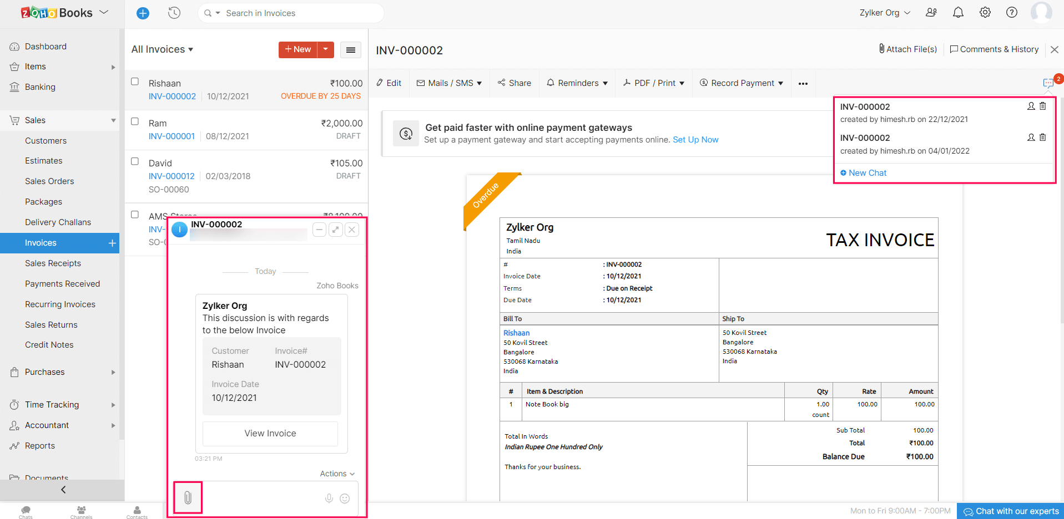
Task: Open the emoji picker in chat
Action: (345, 498)
